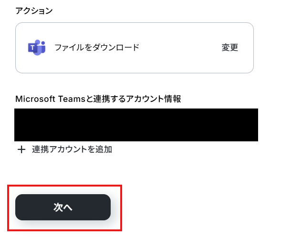Click the ファイルをダウンロード action text

[97, 48]
